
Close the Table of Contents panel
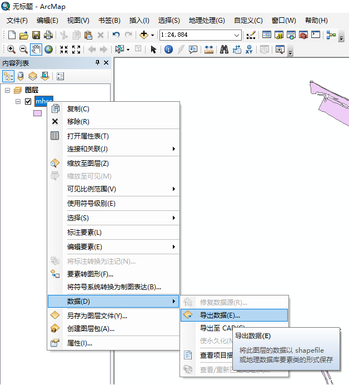click(x=106, y=63)
